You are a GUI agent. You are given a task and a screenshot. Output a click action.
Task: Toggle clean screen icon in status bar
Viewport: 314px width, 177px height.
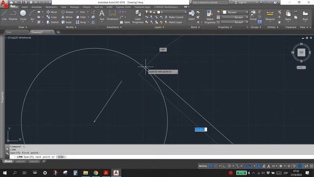[306, 166]
